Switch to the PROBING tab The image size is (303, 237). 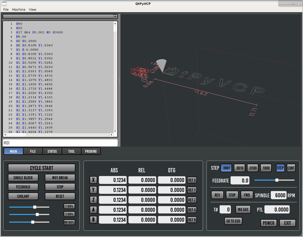pos(91,151)
